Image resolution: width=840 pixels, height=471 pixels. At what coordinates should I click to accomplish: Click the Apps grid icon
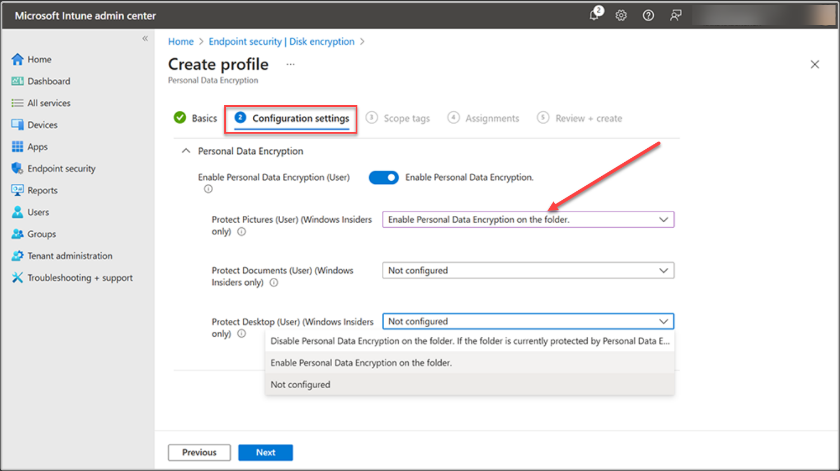tap(17, 147)
